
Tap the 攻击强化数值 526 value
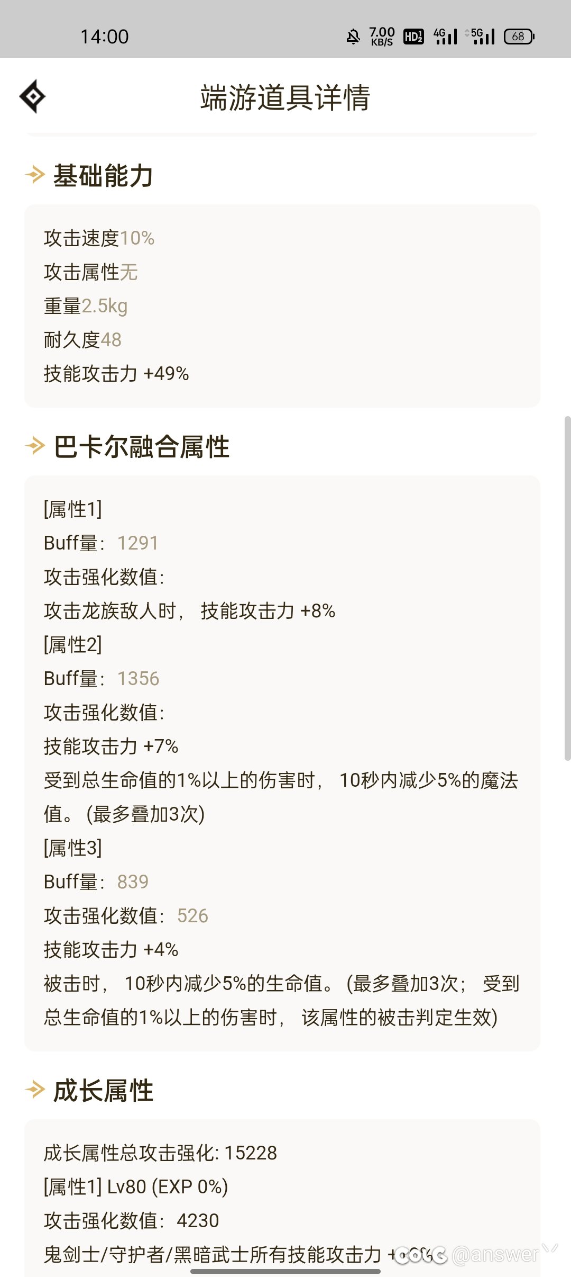192,916
